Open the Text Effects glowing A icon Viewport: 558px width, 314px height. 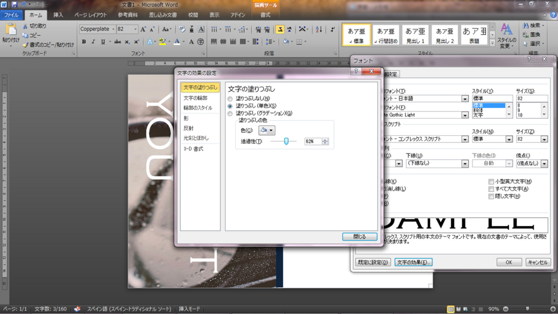[150, 42]
